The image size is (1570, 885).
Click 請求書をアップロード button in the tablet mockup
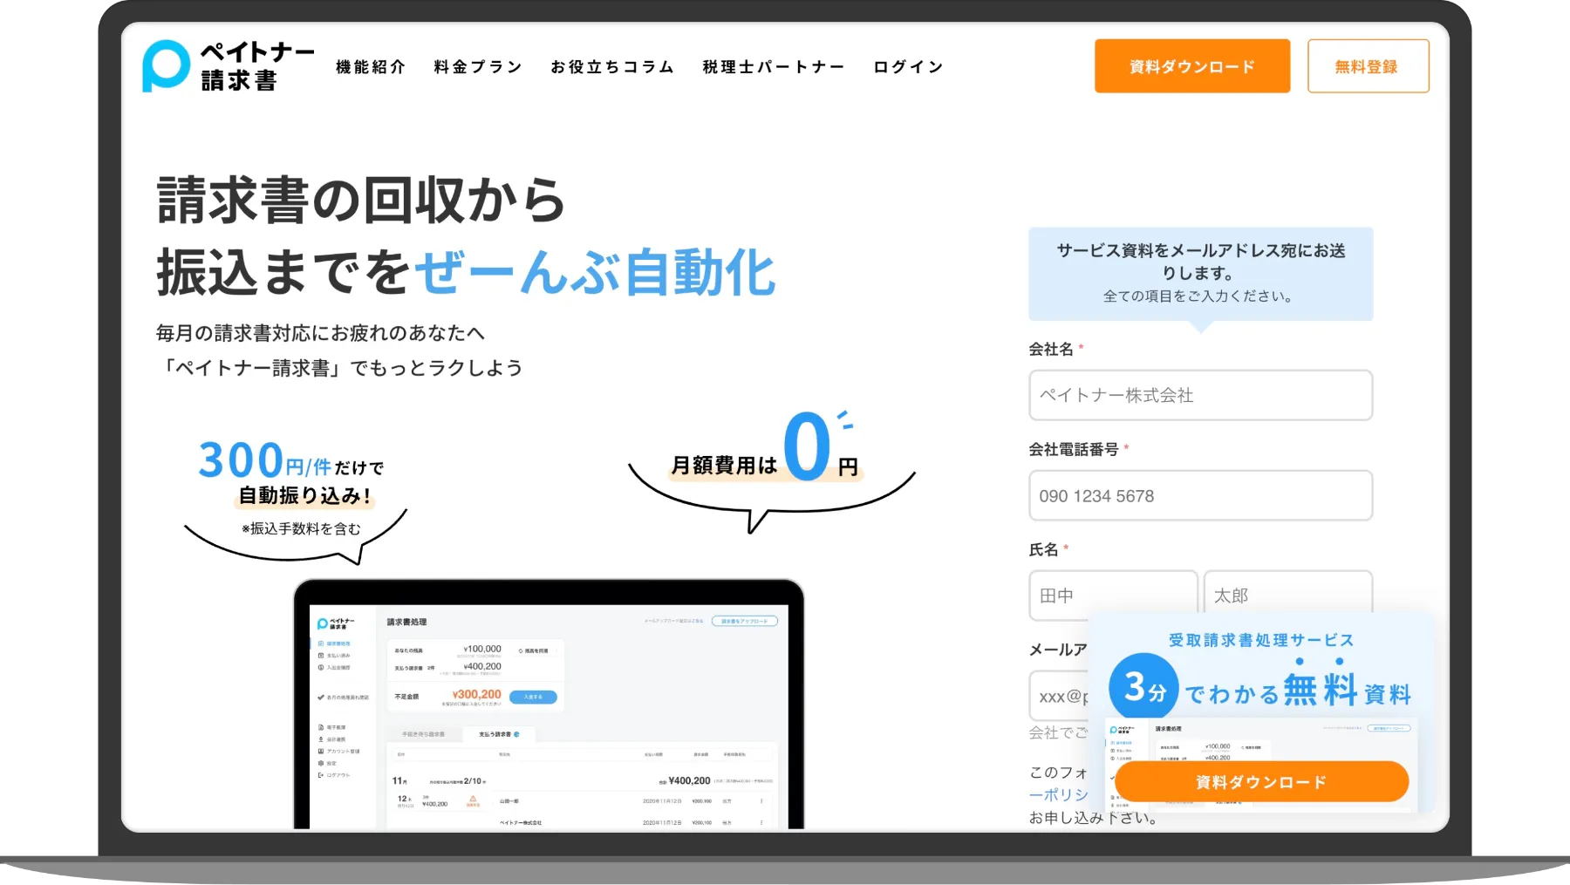[744, 622]
